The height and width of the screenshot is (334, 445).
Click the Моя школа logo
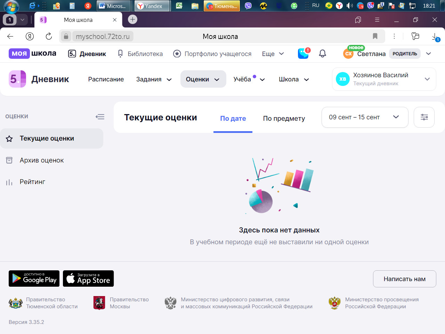33,54
